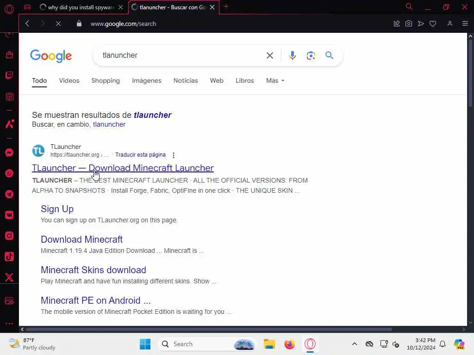Screen dimensions: 474x355
Task: Open the 'Sign Up' sitelink
Action: (57, 209)
